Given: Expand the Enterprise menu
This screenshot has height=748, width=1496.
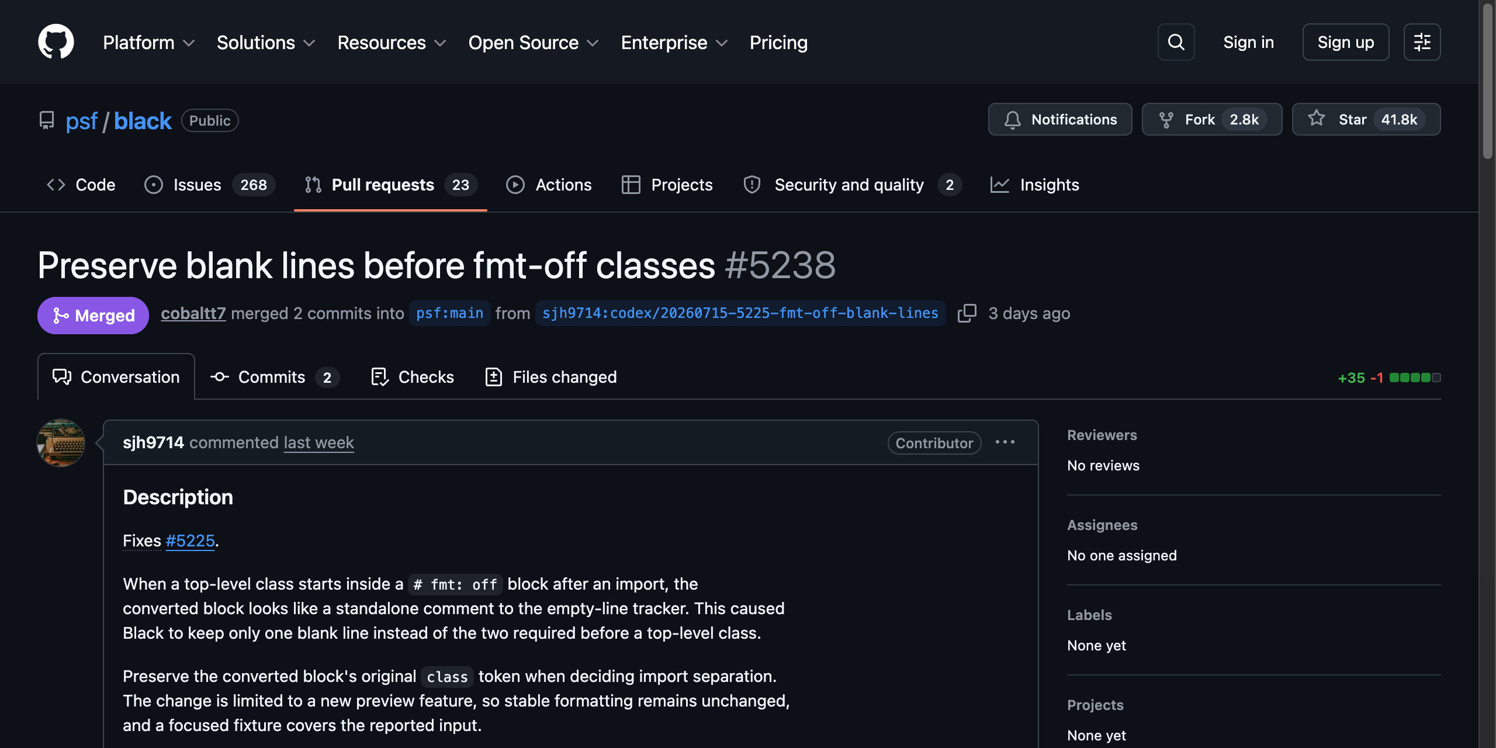Looking at the screenshot, I should tap(674, 43).
